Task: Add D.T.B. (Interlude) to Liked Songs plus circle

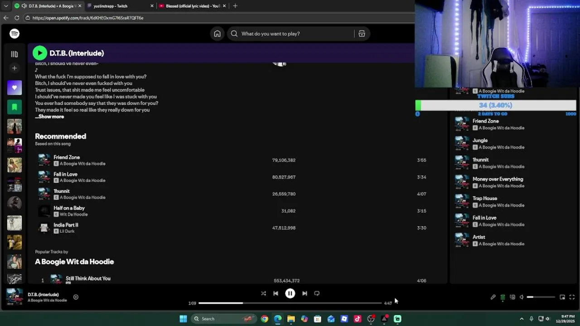Action: click(76, 297)
